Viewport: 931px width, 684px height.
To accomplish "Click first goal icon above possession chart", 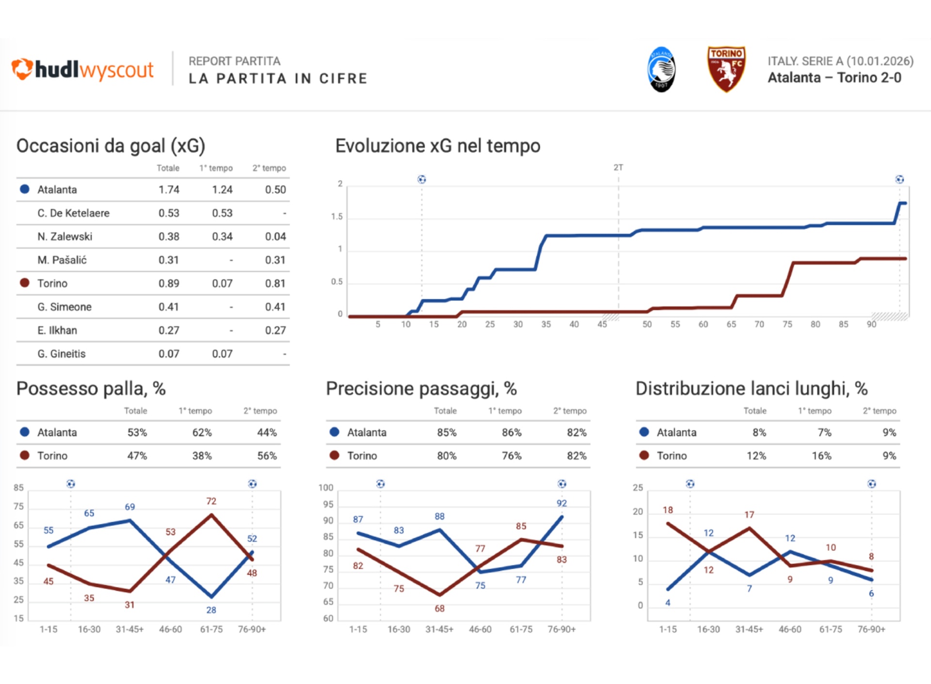I will (71, 484).
